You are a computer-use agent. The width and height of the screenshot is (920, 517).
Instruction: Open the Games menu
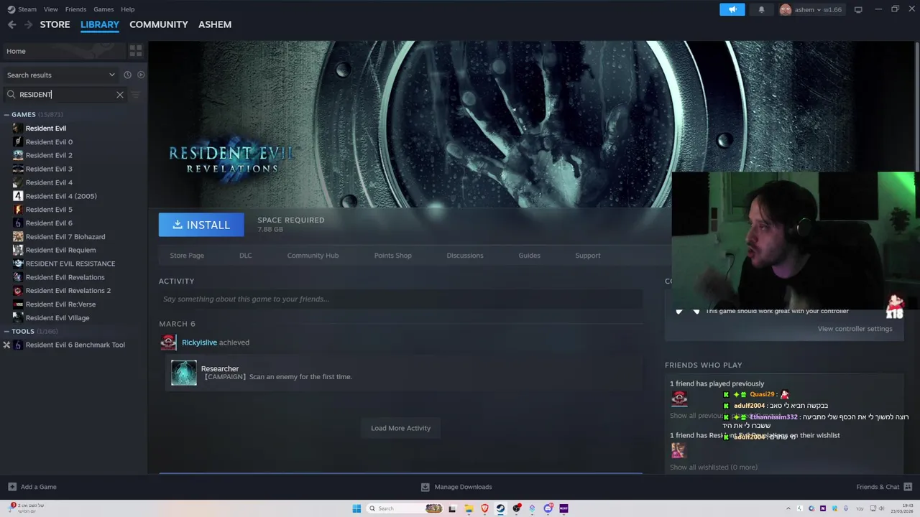tap(103, 9)
